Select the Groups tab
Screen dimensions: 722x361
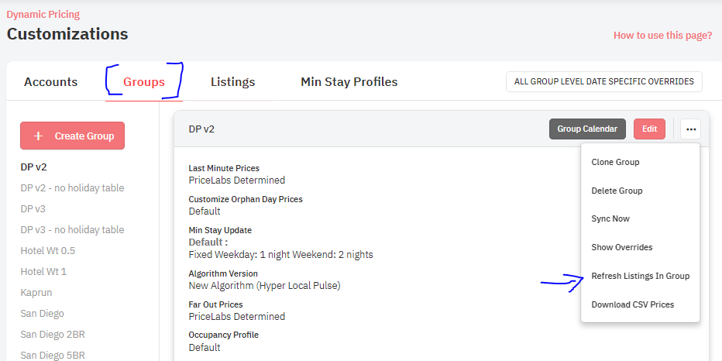[x=143, y=82]
